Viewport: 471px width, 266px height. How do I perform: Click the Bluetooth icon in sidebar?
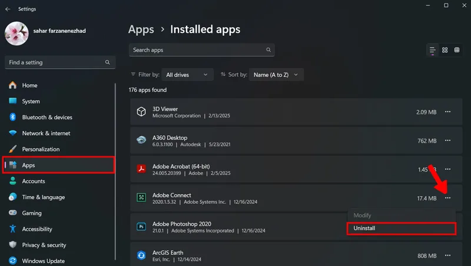12,117
